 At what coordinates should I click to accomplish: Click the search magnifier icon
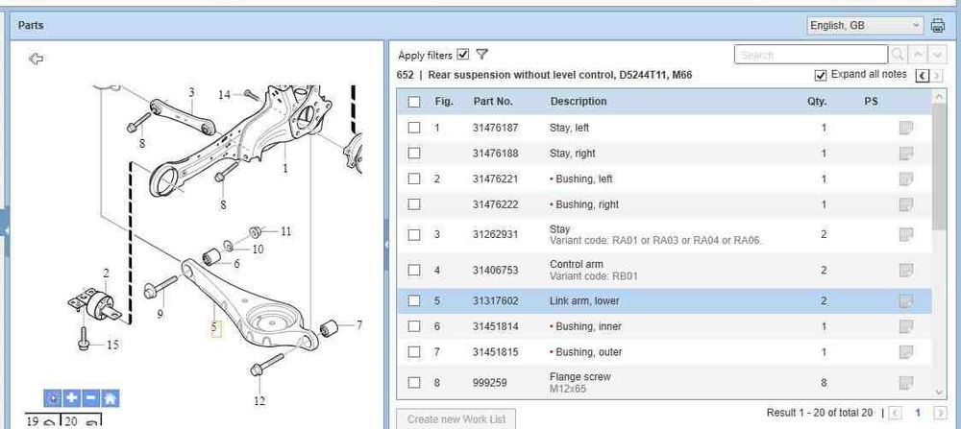tap(898, 55)
